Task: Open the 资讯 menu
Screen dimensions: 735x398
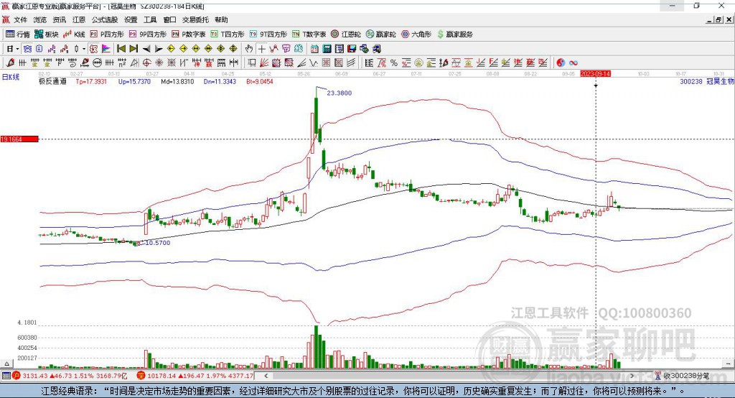Action: (60, 19)
